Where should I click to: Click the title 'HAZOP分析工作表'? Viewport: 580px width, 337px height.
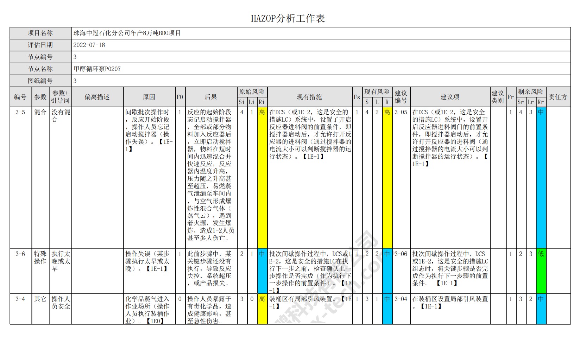pos(288,18)
